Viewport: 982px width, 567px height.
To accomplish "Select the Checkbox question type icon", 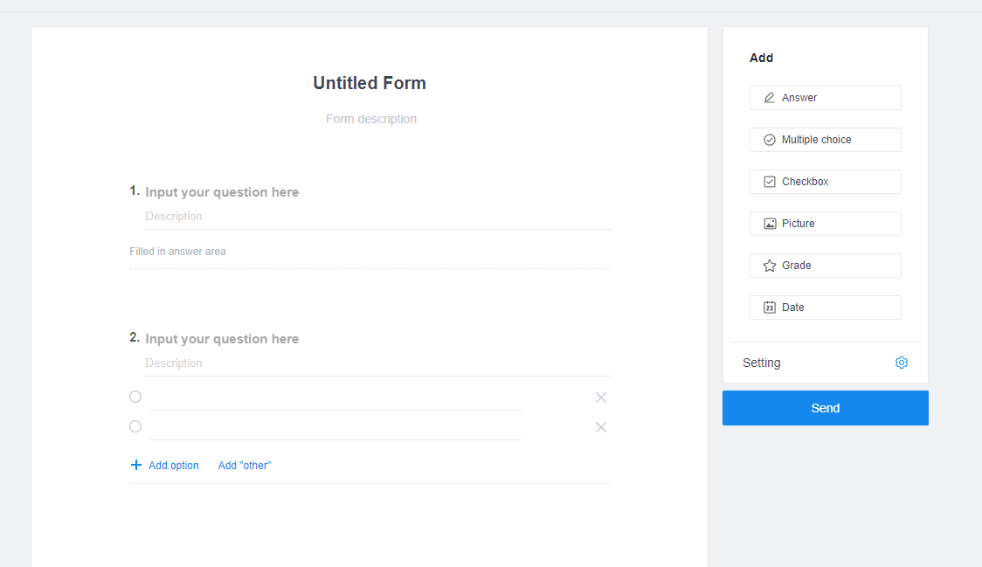I will 770,181.
